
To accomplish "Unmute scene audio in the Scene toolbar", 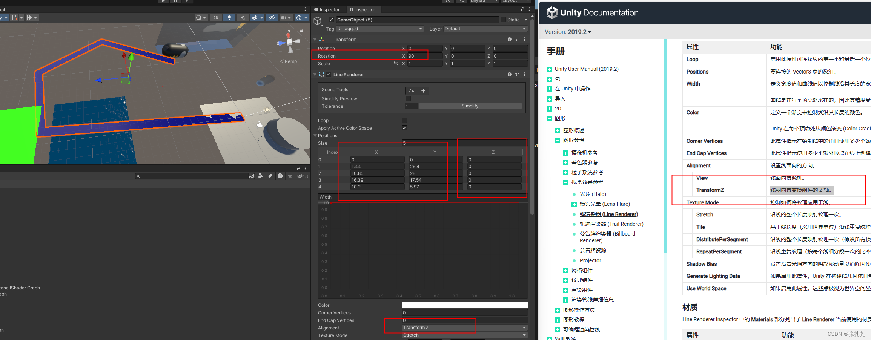I will [243, 18].
